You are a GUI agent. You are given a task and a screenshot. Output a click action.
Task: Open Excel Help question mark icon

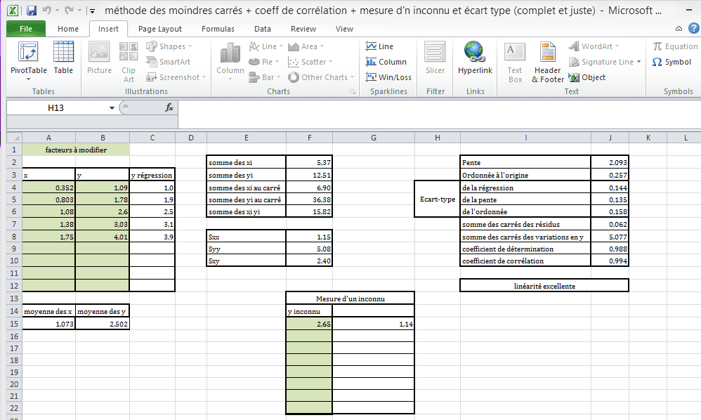pos(693,29)
